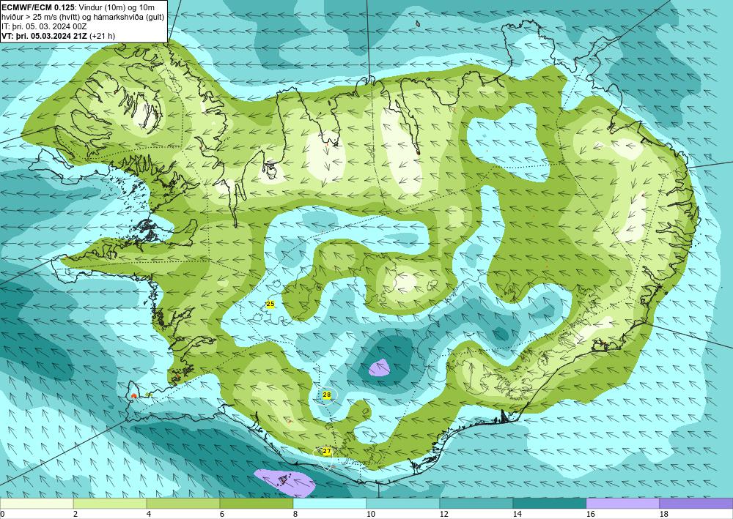Image resolution: width=733 pixels, height=519 pixels.
Task: Click the header line starting 'hviður > 25 m/s (hvítt)'
Action: tap(83, 17)
